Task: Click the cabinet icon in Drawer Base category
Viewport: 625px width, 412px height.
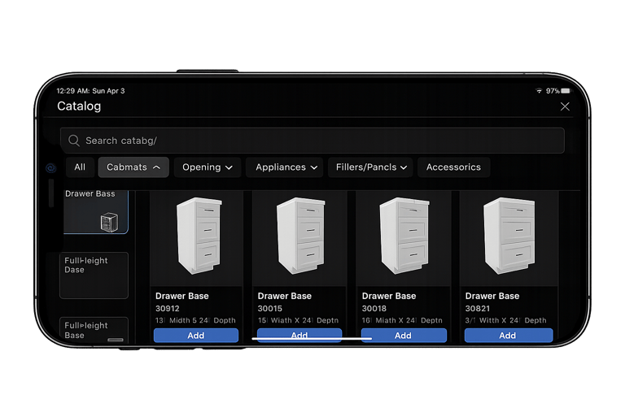Action: pos(109,223)
